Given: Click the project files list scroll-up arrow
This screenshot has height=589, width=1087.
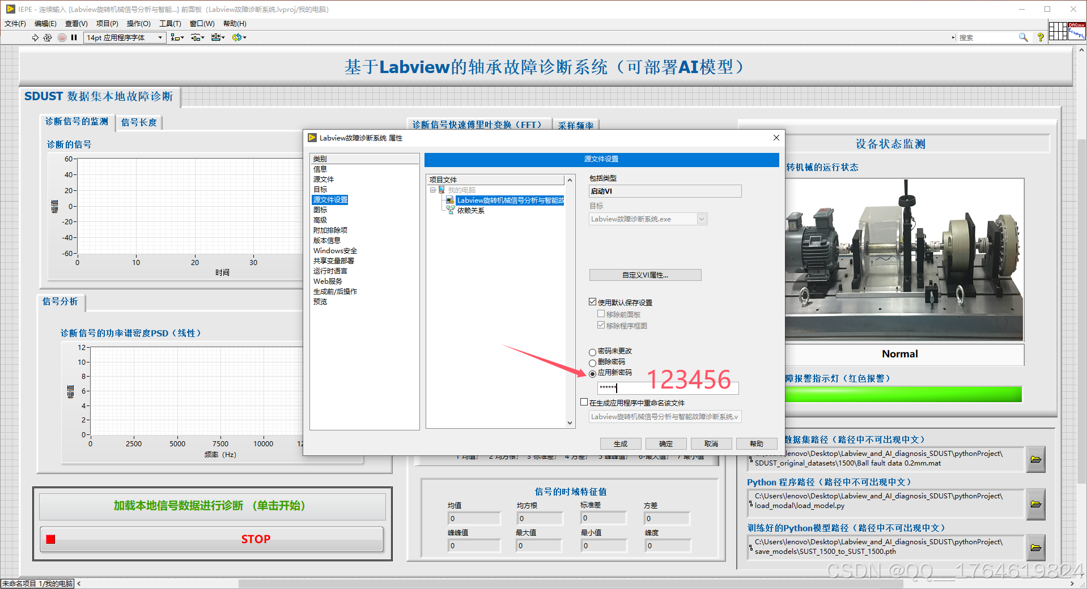Looking at the screenshot, I should tap(570, 180).
